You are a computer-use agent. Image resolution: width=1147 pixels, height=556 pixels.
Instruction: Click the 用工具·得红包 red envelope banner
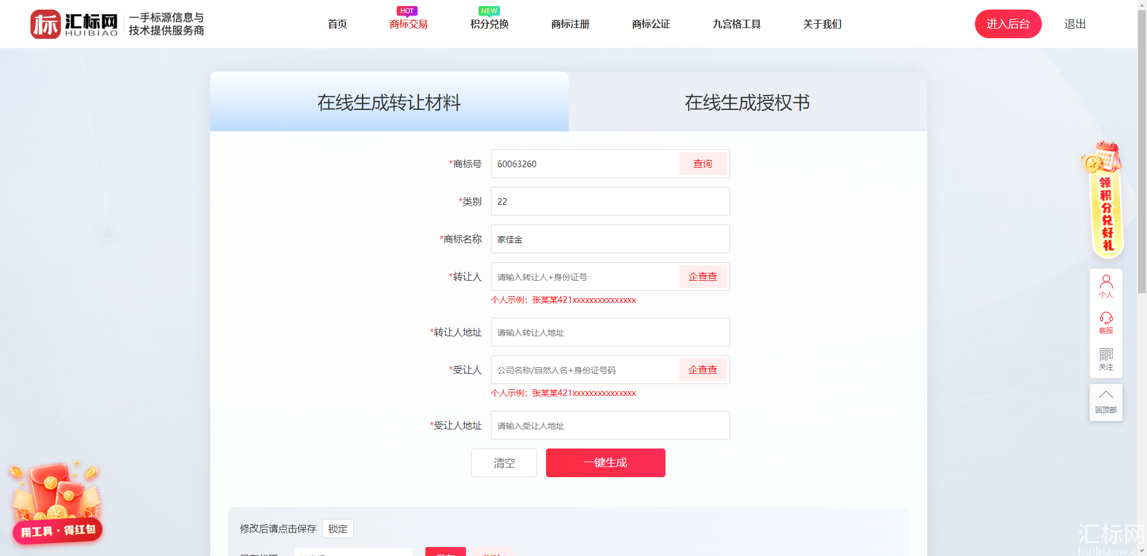(x=57, y=503)
